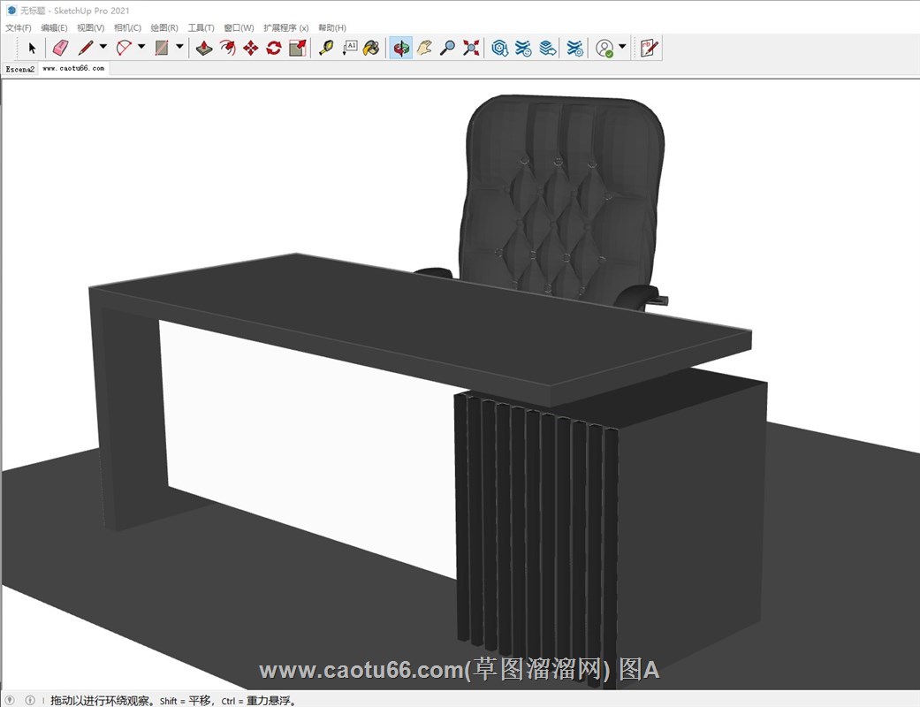Select the Move tool

[250, 48]
